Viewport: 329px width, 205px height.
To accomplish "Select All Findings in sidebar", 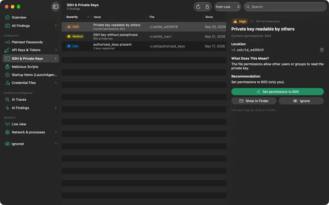I will click(x=31, y=26).
